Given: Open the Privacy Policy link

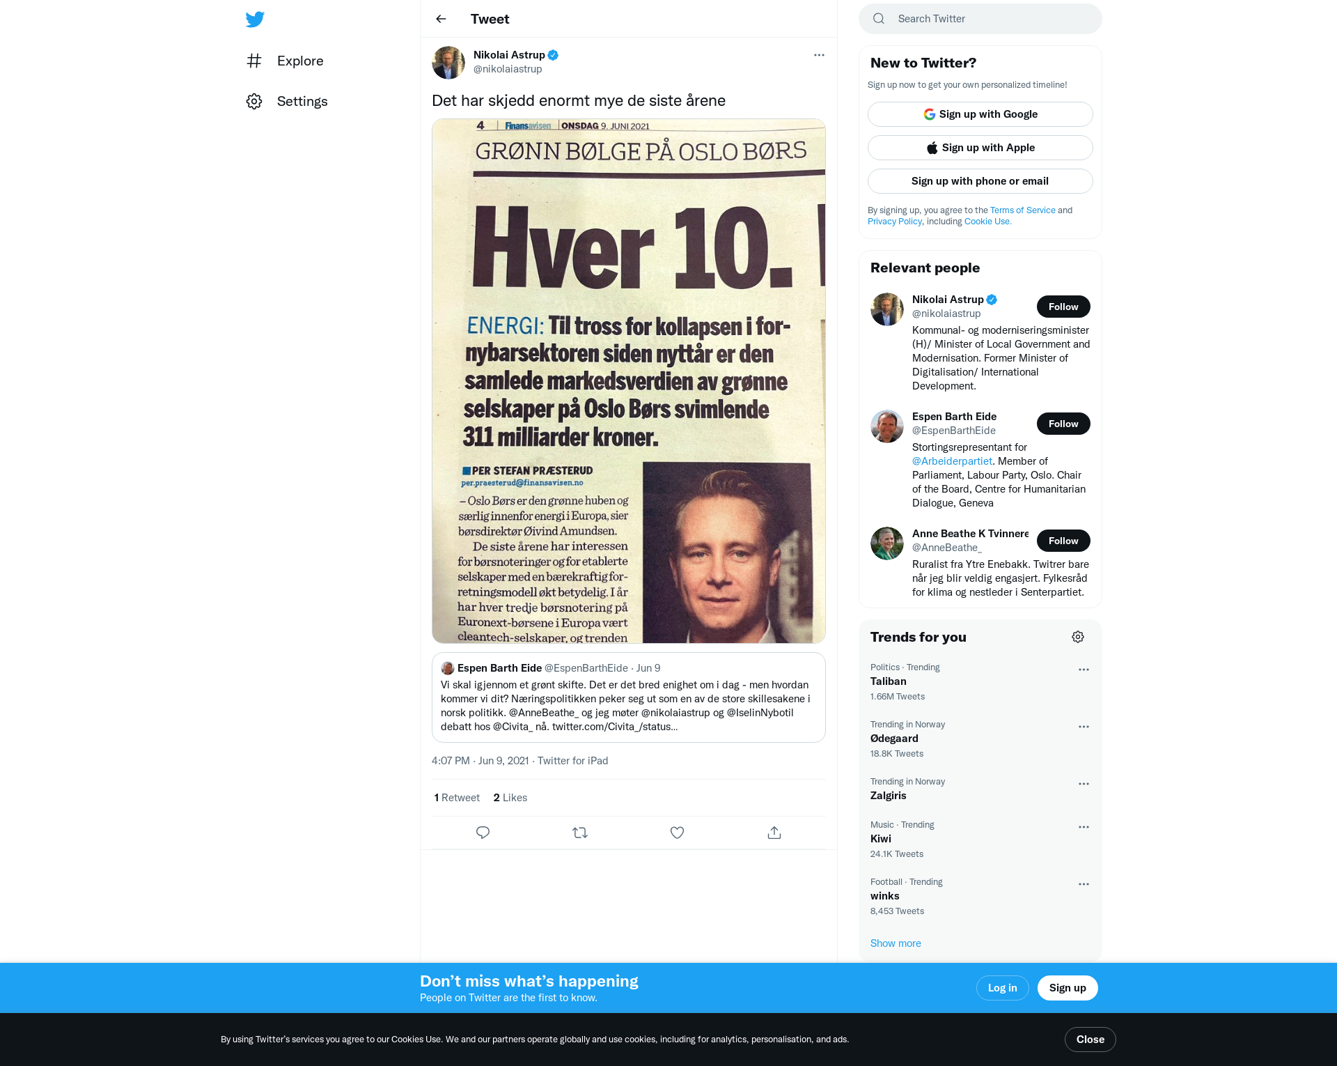Looking at the screenshot, I should pos(895,222).
